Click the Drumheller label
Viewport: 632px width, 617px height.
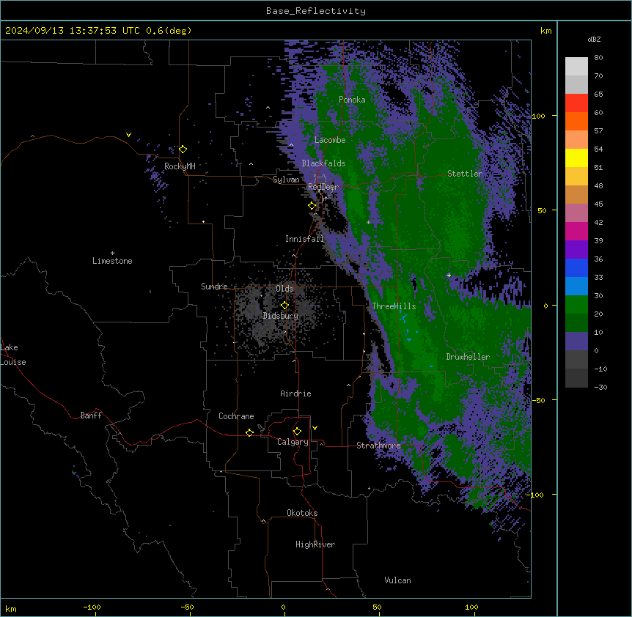468,357
